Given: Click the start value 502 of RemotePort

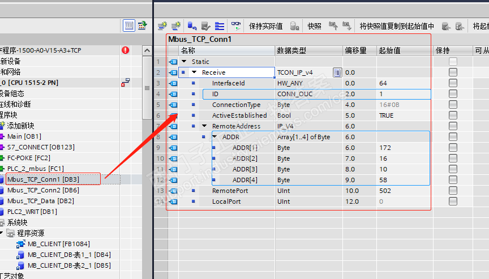Looking at the screenshot, I should (385, 191).
